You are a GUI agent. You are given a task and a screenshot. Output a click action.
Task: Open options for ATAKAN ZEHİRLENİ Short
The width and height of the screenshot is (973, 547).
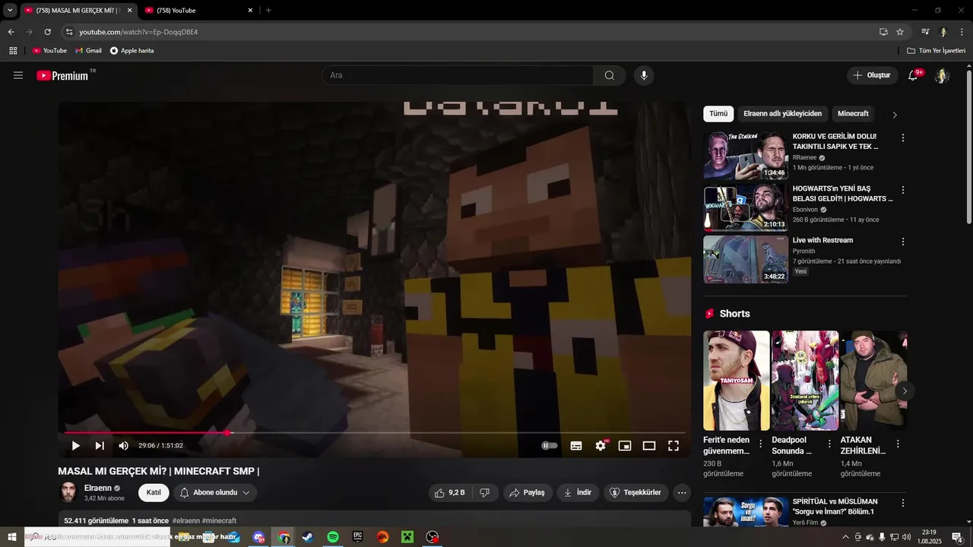(x=898, y=444)
